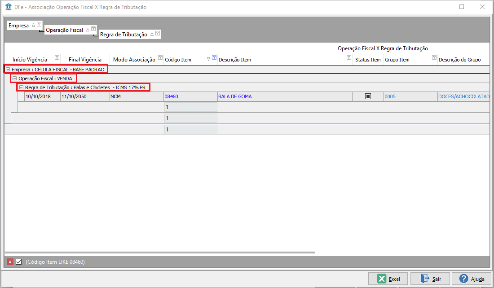Open Ajuda help button
494x288 pixels.
click(472, 279)
